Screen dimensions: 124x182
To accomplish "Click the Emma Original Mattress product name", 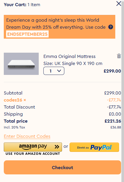I will coord(69,56).
